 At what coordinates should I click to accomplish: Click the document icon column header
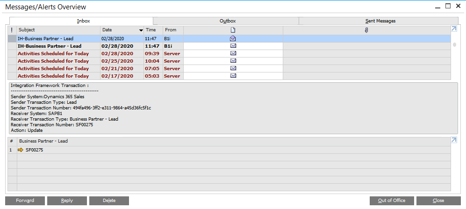(x=233, y=30)
